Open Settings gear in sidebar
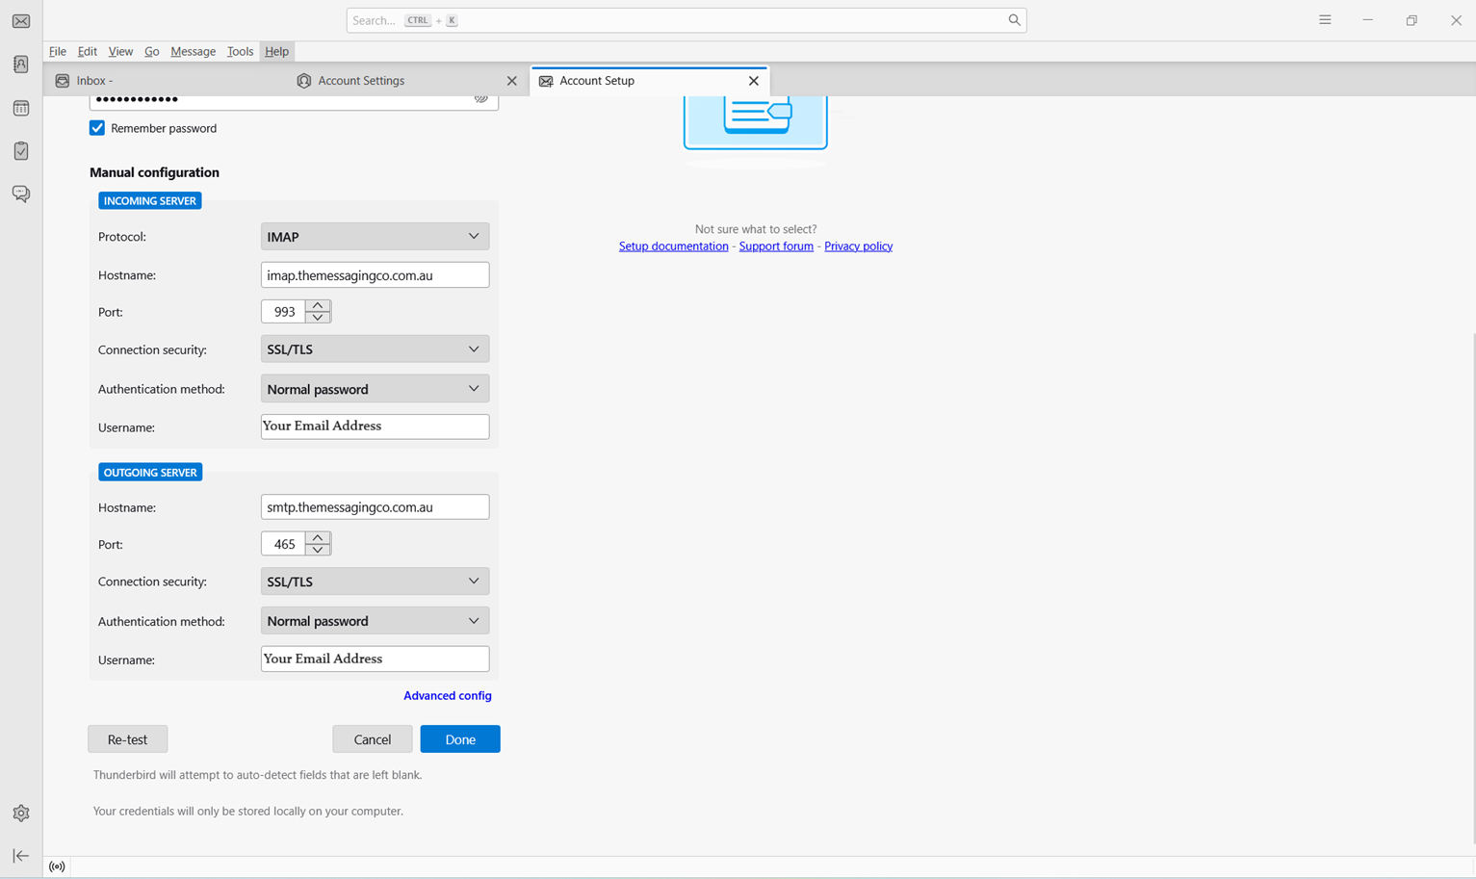This screenshot has width=1476, height=879. point(21,814)
